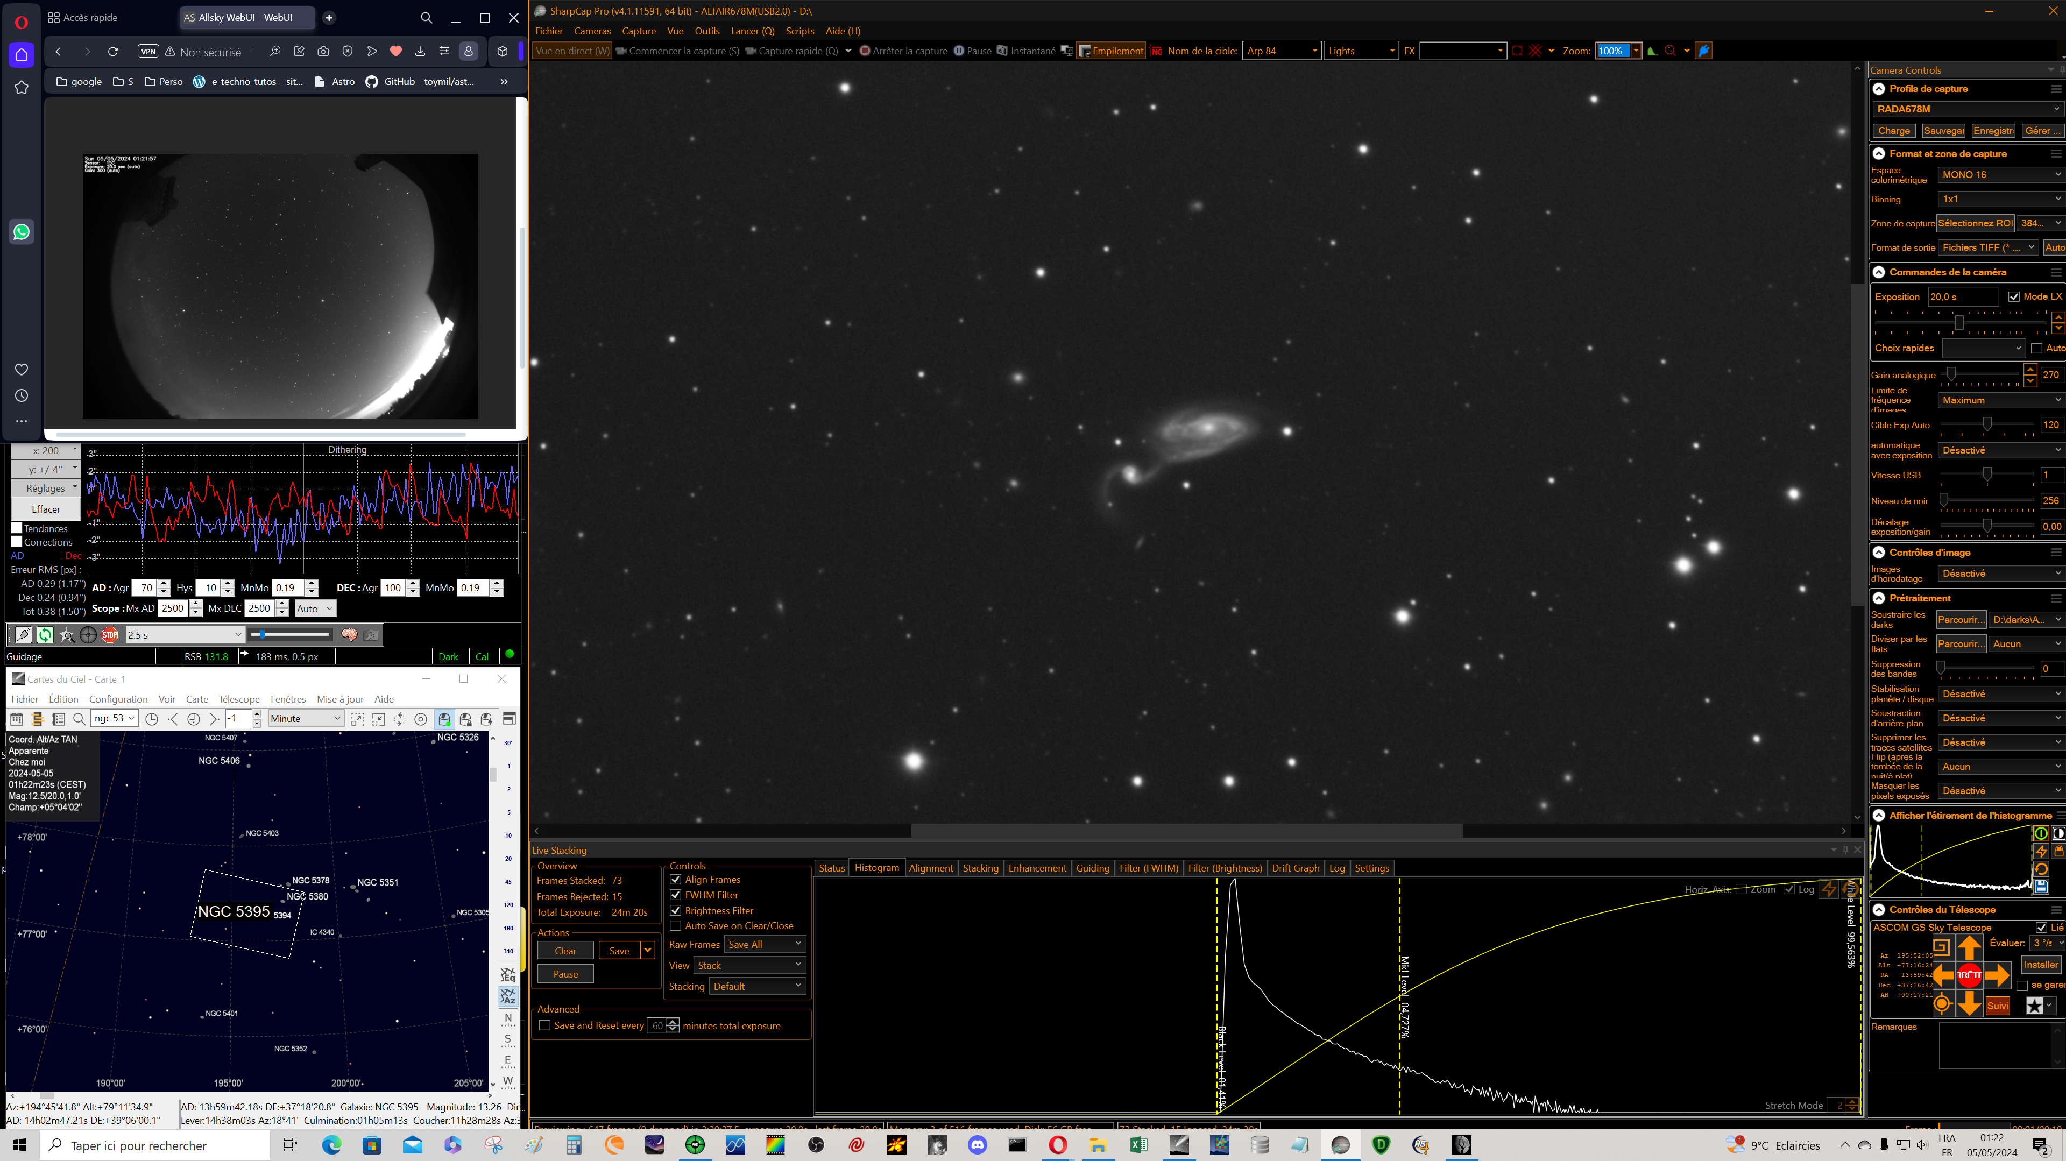Collapse the Prétraitement section
Screen dimensions: 2066x1161
point(1879,598)
